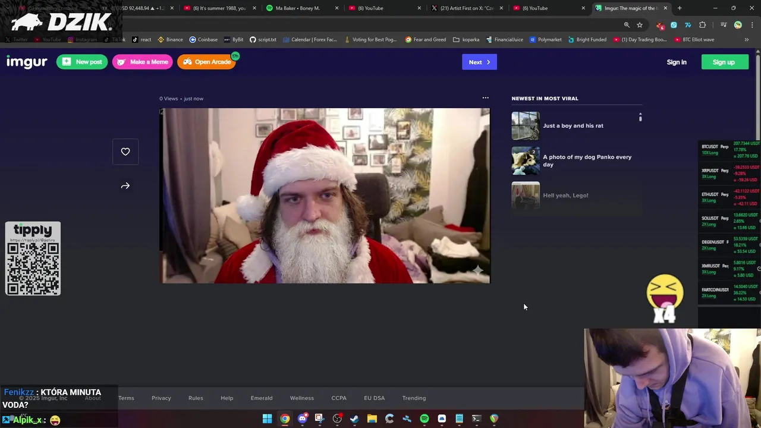Screen dimensions: 761x428
Task: Open the EU DSA footer link
Action: (x=375, y=398)
